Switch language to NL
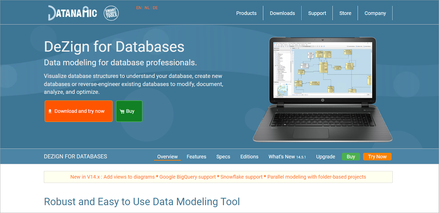This screenshot has width=439, height=213. click(x=147, y=8)
